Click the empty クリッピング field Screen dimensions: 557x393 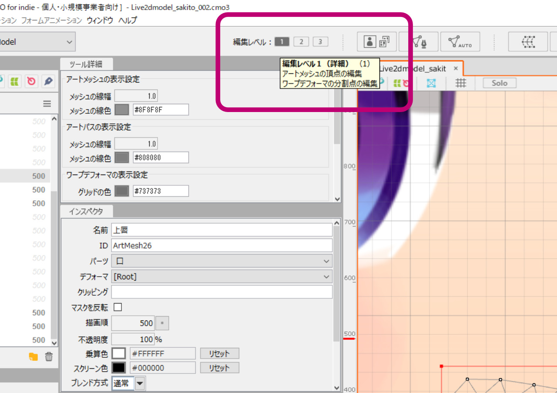(222, 292)
